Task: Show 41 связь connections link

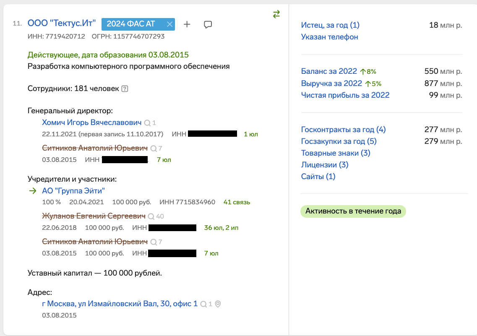Action: point(237,202)
